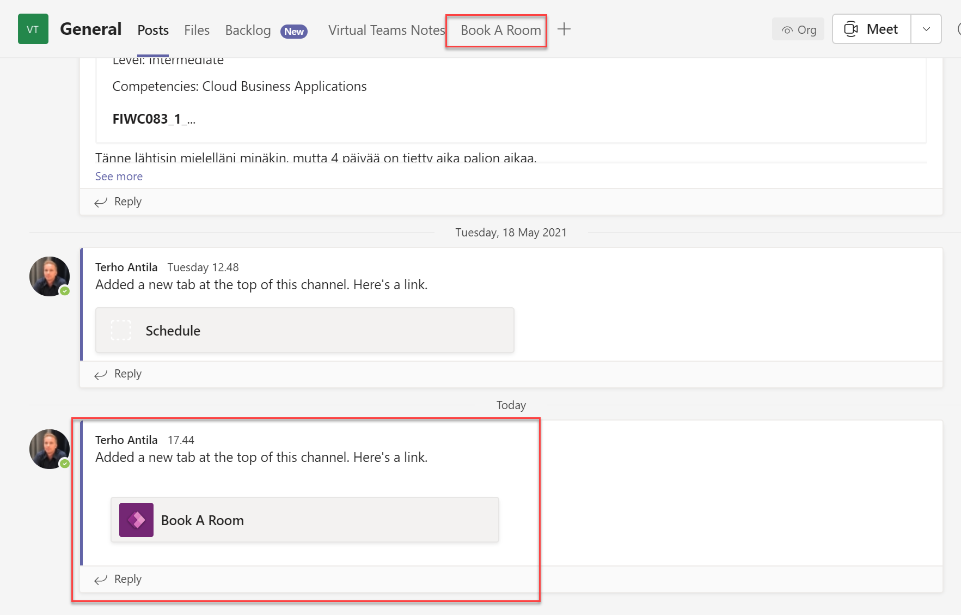The width and height of the screenshot is (961, 615).
Task: Click reply arrow icon under the Schedule post
Action: [101, 374]
